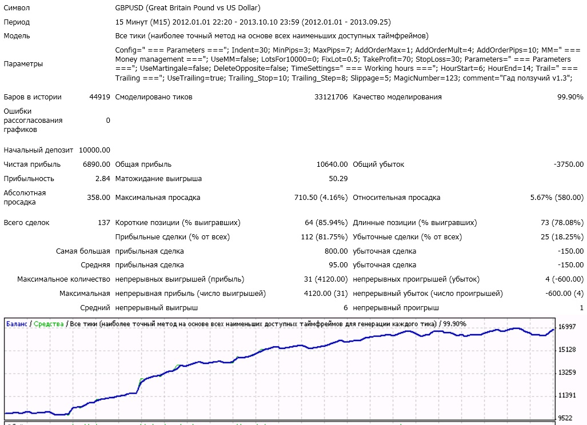Click the chart axis value 11391

coord(567,395)
